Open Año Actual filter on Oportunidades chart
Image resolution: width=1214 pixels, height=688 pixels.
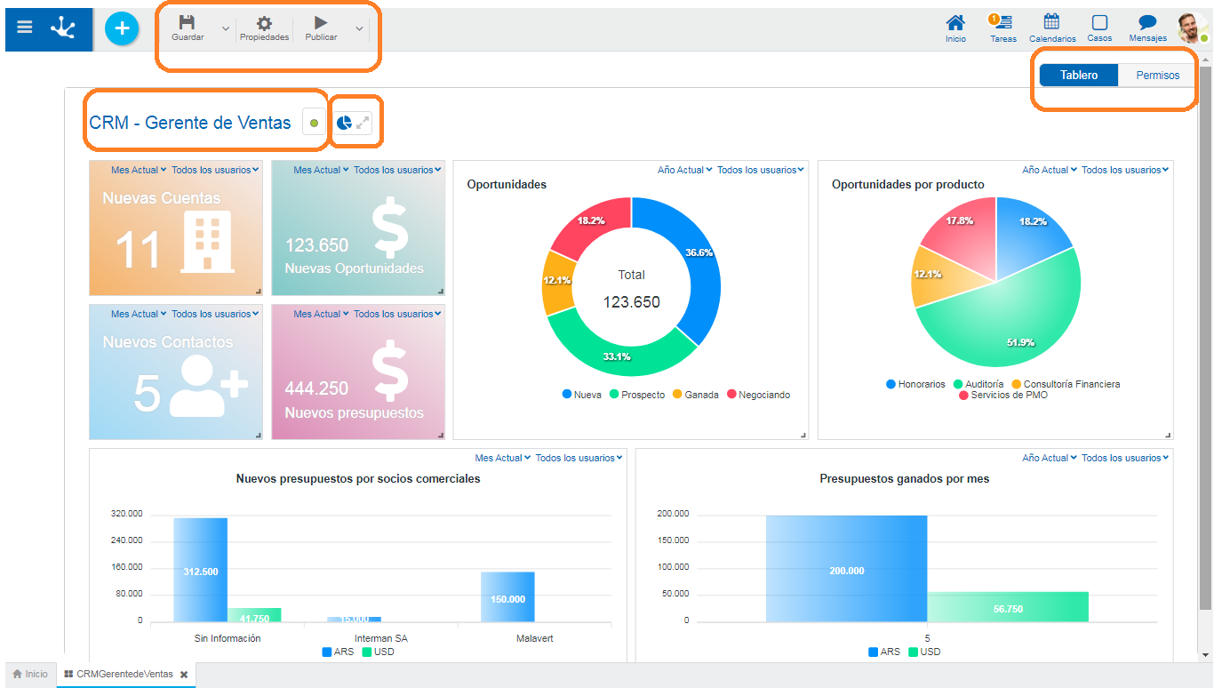(684, 170)
